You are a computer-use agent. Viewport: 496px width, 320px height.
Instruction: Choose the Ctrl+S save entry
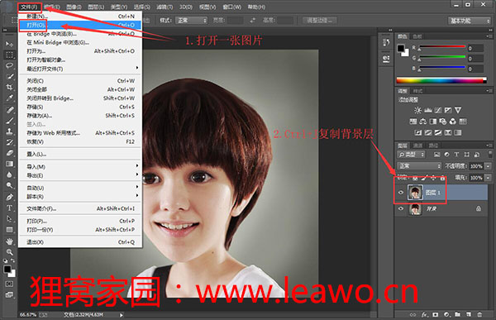[x=80, y=107]
